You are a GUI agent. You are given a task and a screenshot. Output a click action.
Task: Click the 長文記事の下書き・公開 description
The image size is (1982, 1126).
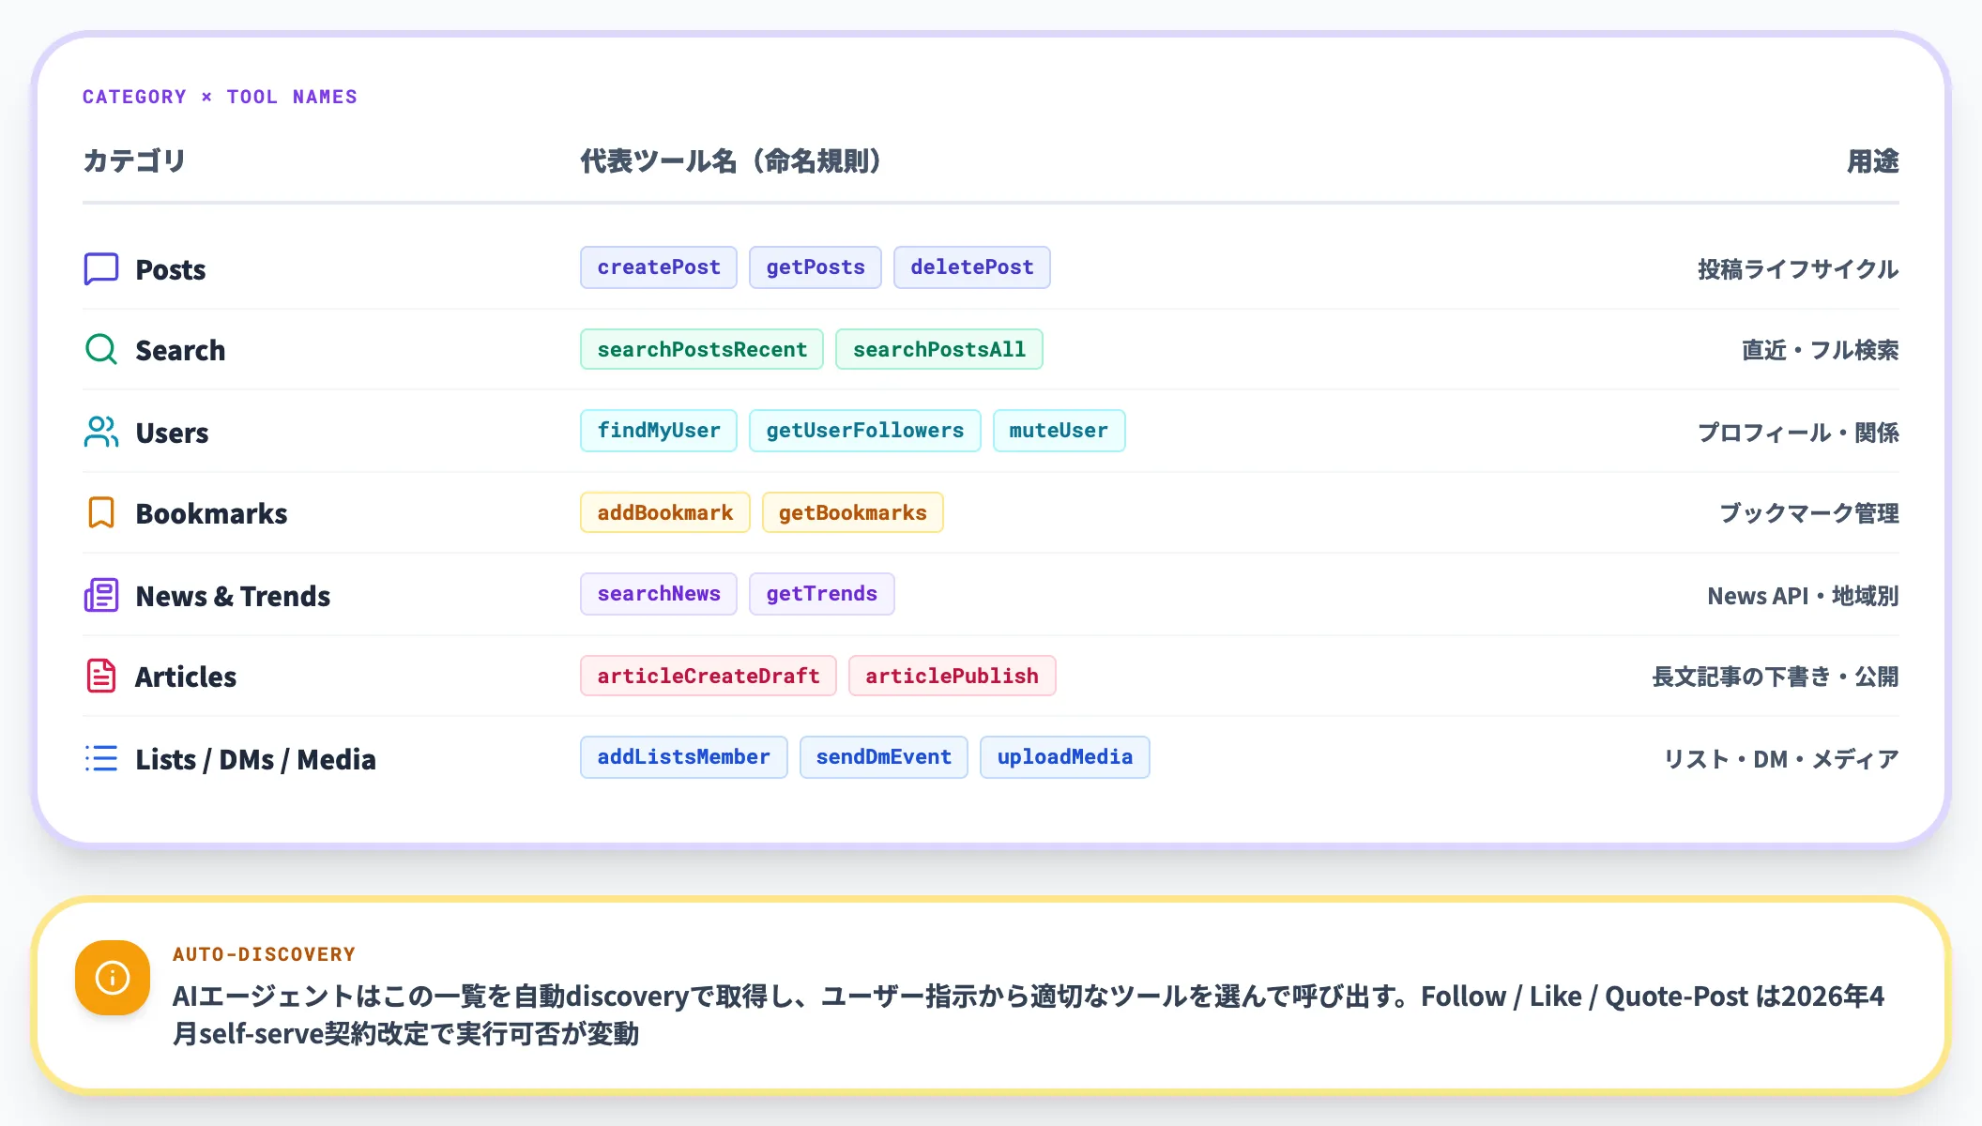(x=1776, y=677)
